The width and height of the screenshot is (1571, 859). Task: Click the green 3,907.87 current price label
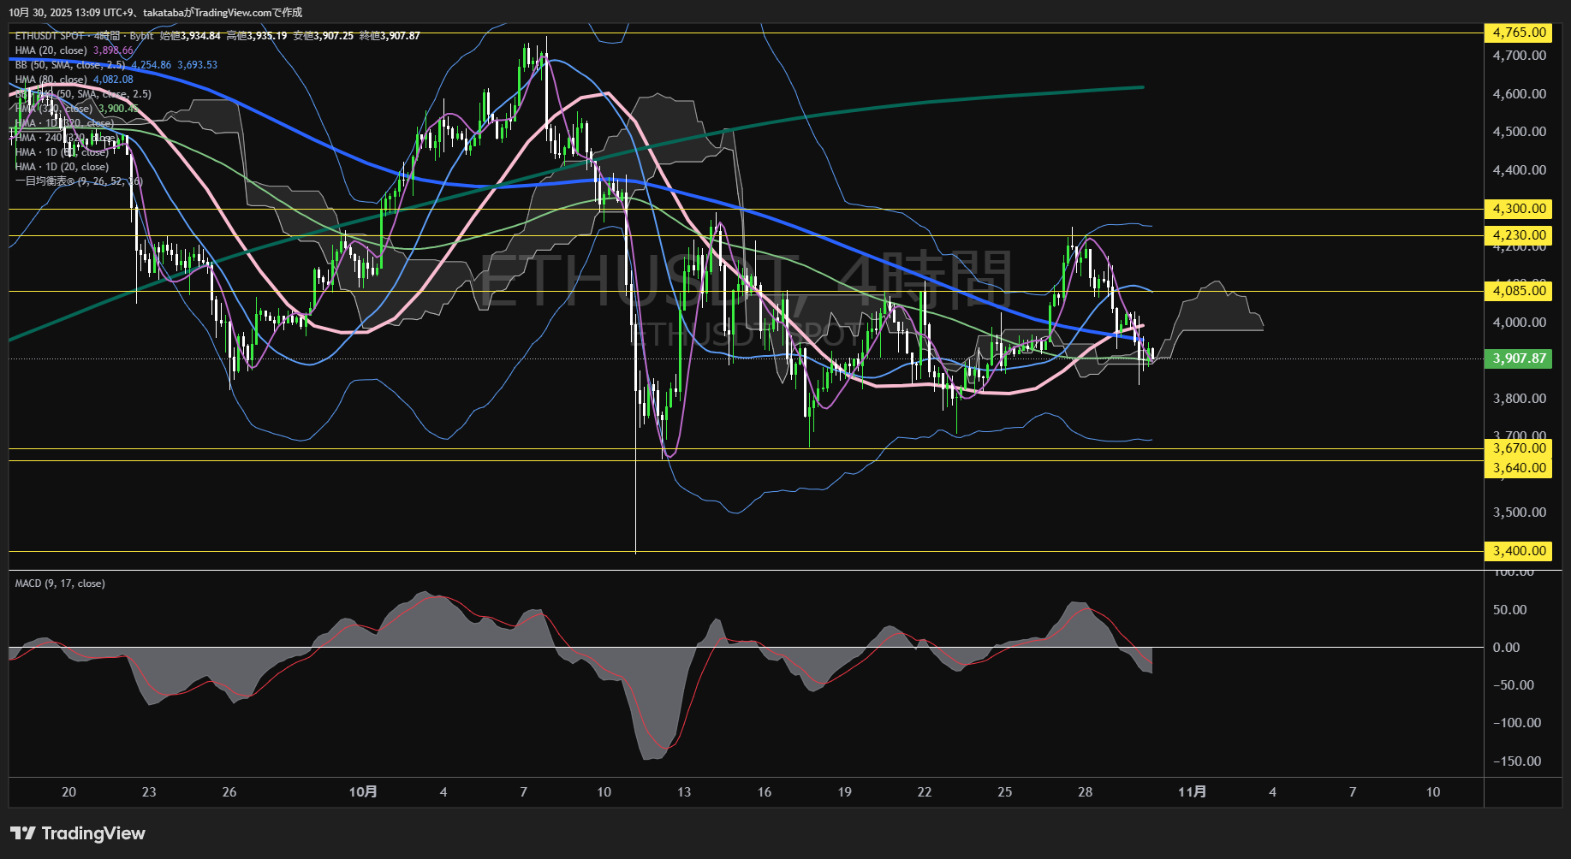tap(1519, 358)
